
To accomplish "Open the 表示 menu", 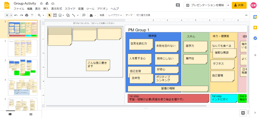I will tap(38, 9).
